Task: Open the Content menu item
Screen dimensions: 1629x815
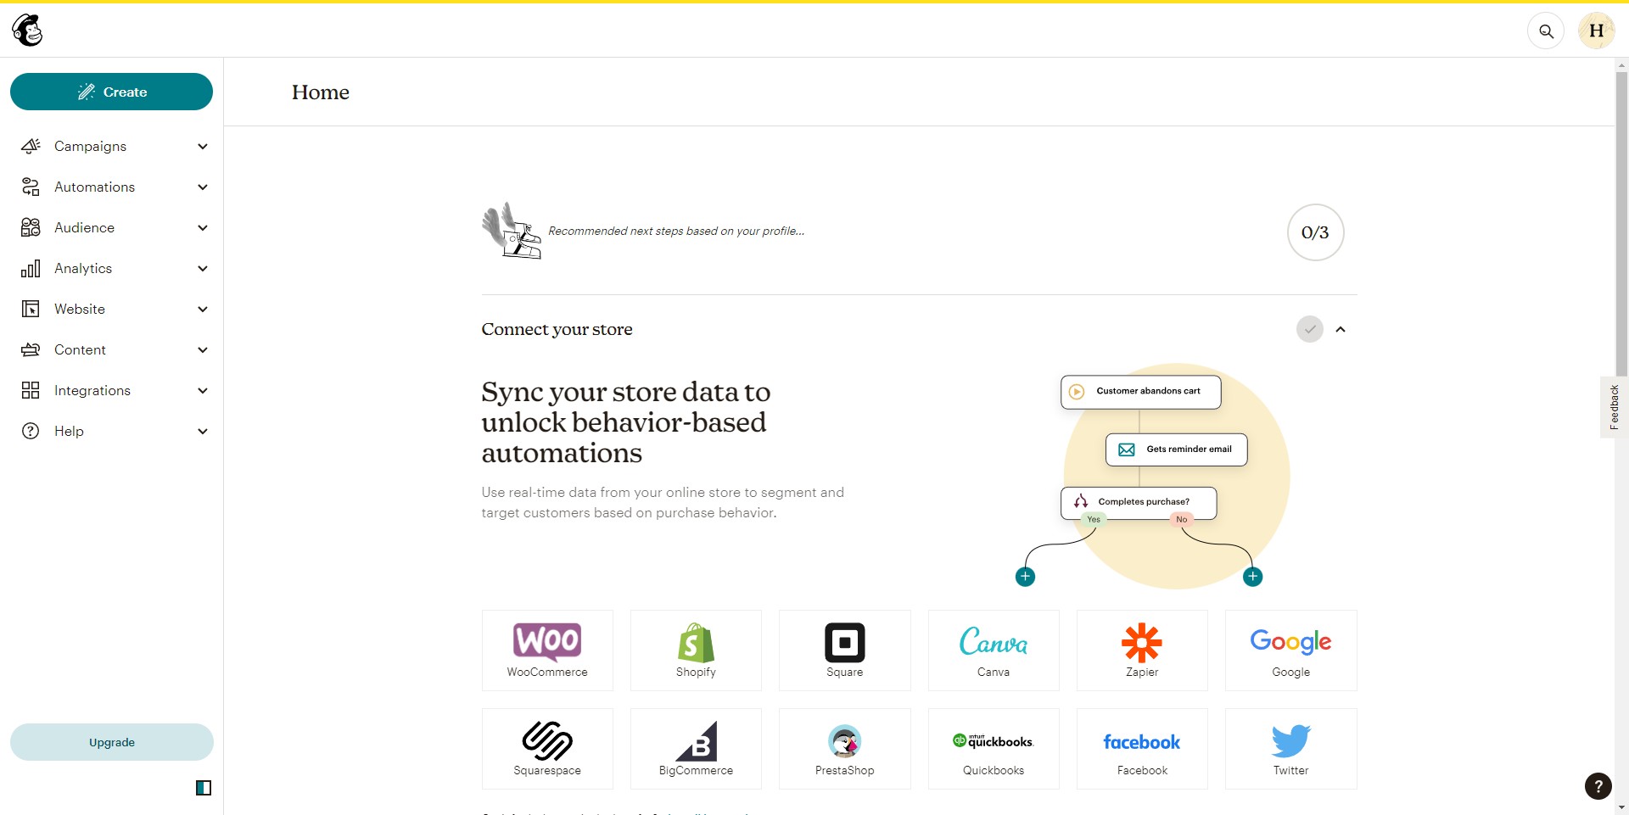Action: point(112,349)
